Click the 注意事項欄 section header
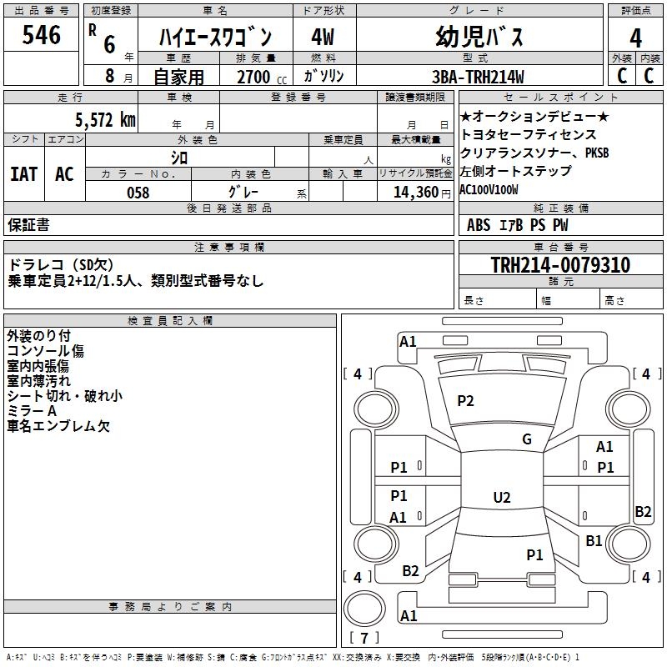Viewport: 667px width, 667px height. point(228,247)
